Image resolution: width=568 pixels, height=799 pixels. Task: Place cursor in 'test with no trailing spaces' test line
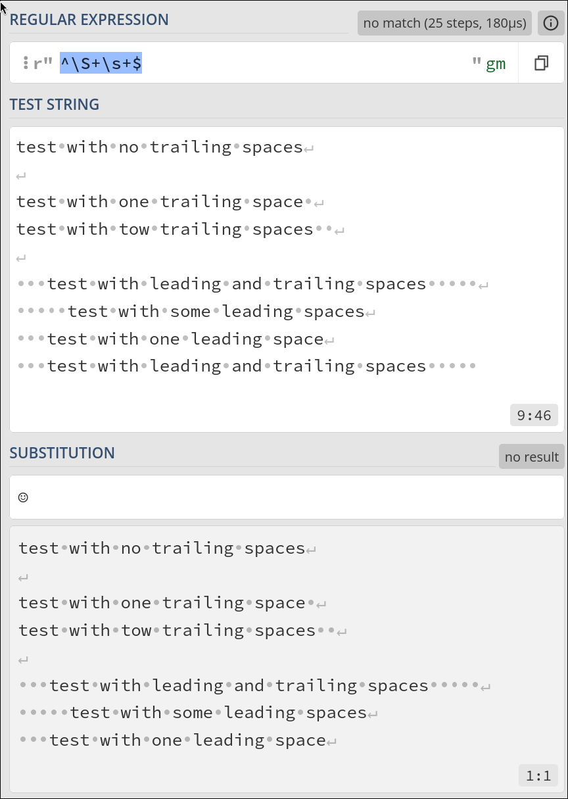click(x=160, y=147)
